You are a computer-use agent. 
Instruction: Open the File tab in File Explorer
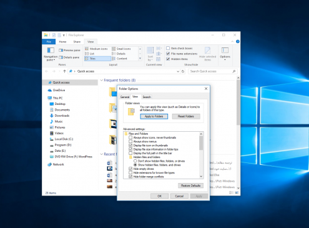(49, 42)
